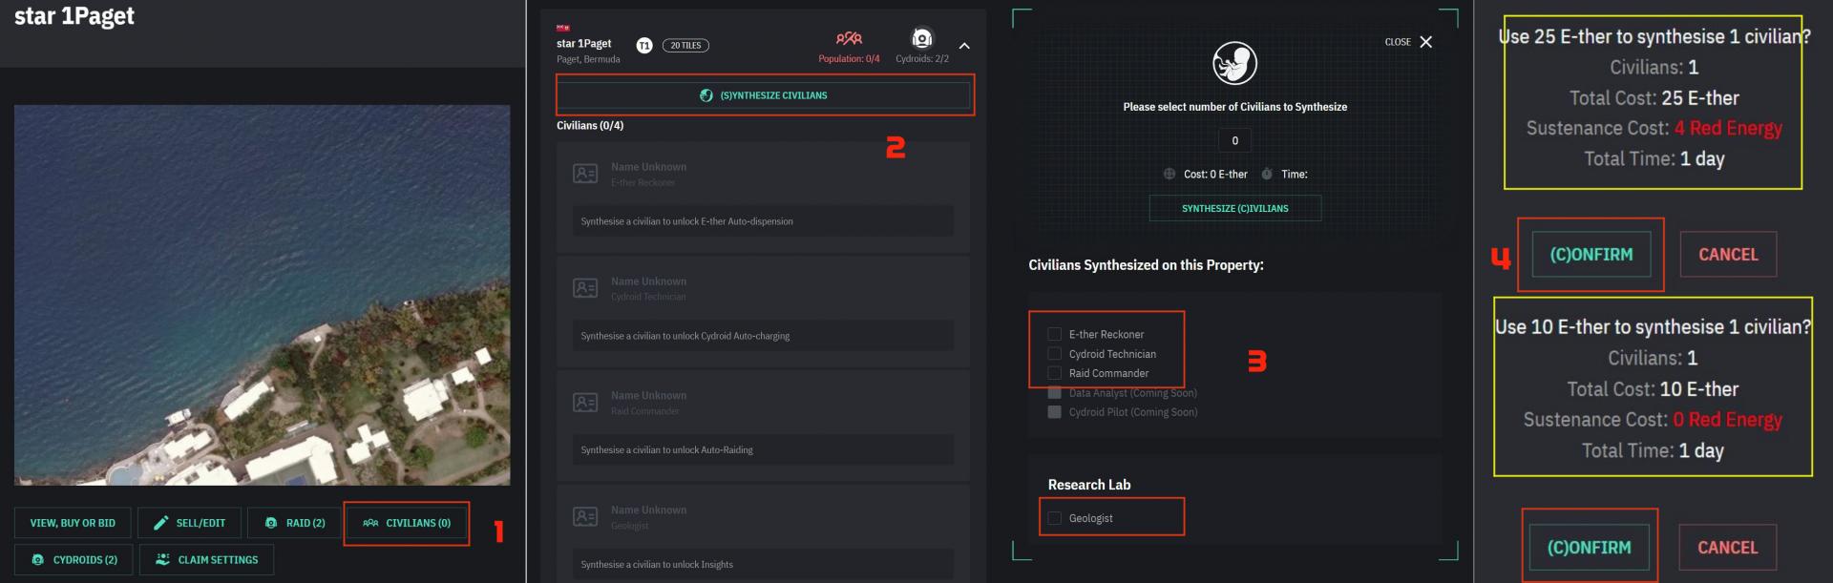The height and width of the screenshot is (583, 1833).
Task: Click the Geologist civilian card icon
Action: click(585, 517)
